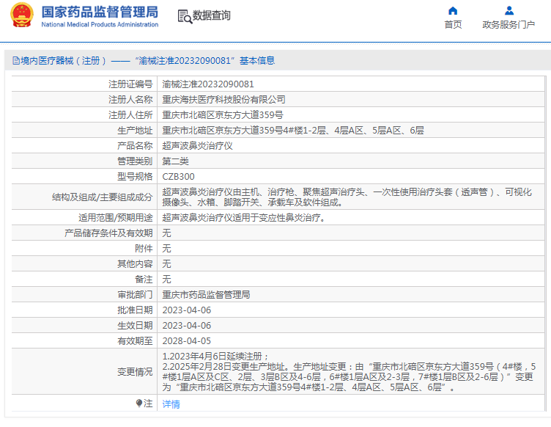Click the 注册人名称 row label
Viewport: 551px width, 427px height.
point(130,100)
